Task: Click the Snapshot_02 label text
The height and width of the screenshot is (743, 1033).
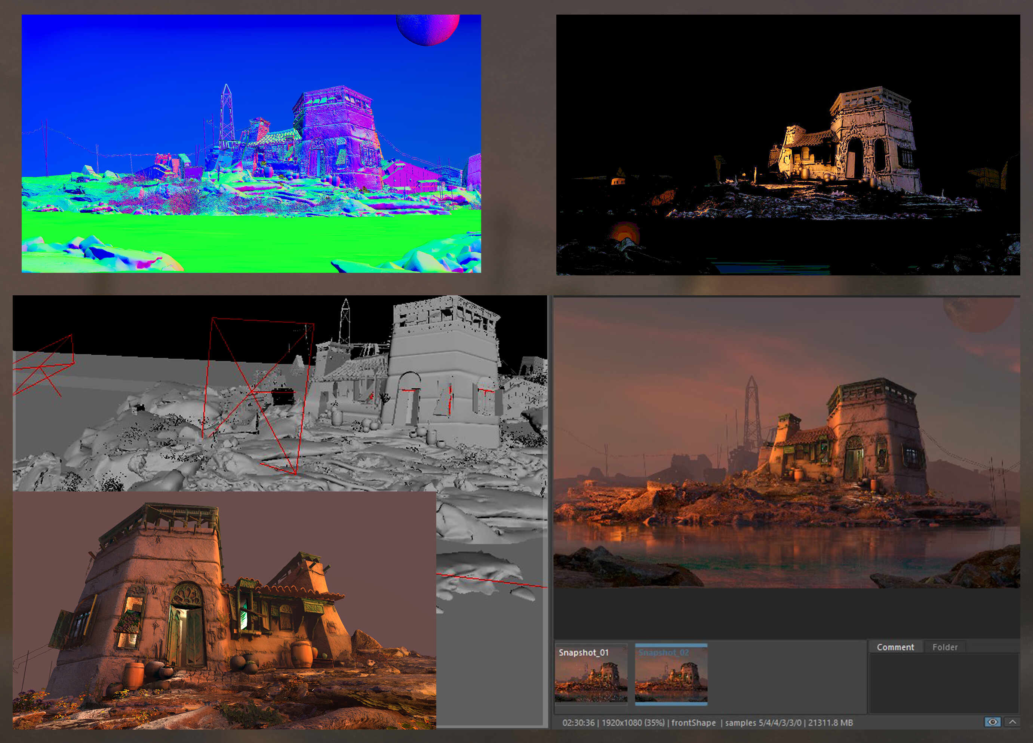Action: 664,653
